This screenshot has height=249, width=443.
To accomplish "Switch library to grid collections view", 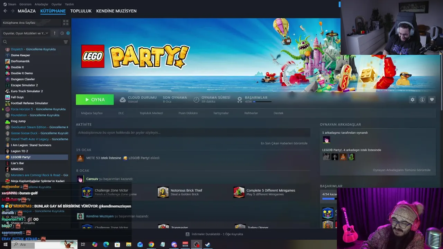I will coord(65,22).
